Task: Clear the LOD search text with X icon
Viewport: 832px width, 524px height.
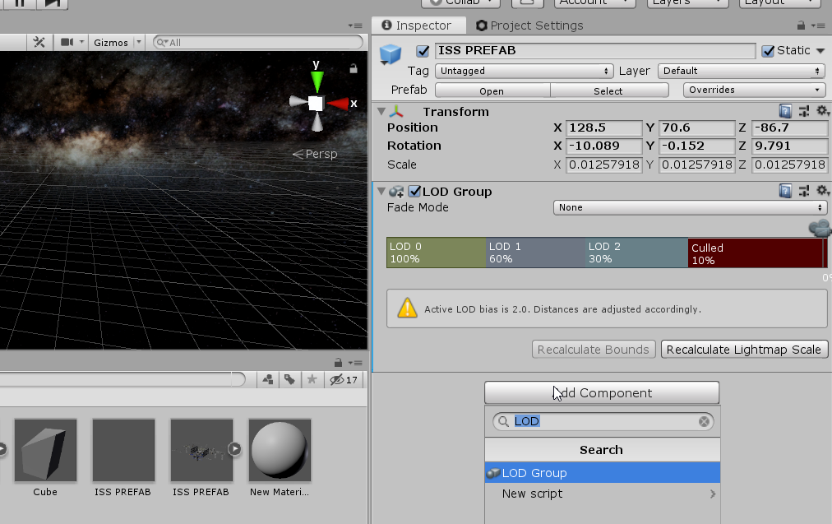Action: pyautogui.click(x=704, y=421)
